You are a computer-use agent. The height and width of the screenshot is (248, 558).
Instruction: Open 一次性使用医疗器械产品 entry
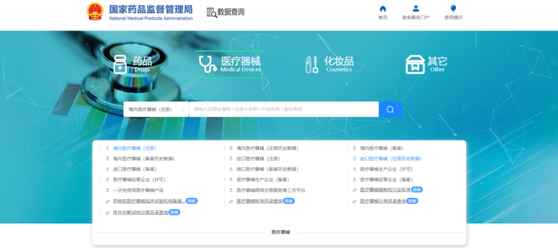[x=138, y=190]
